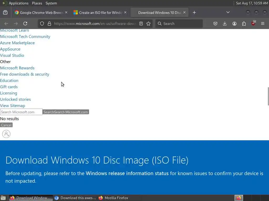The height and width of the screenshot is (201, 269).
Task: Open Firefox View tab list icon
Action: pos(5,13)
